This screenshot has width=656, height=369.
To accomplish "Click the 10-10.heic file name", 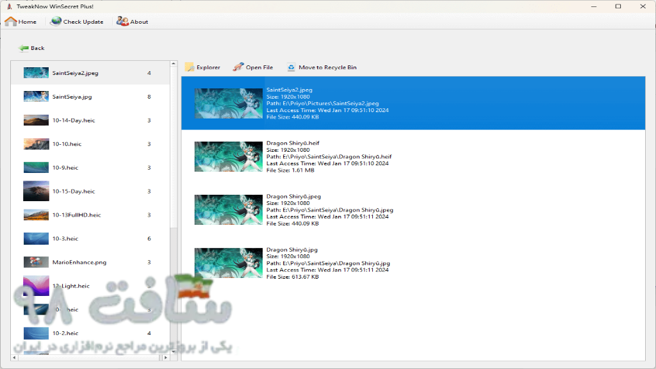I will coord(67,144).
